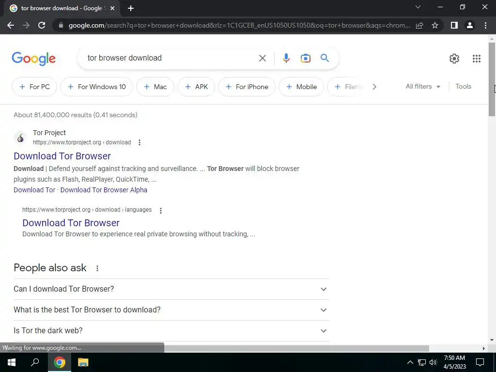View site info lock icon
The image size is (496, 372).
point(61,25)
